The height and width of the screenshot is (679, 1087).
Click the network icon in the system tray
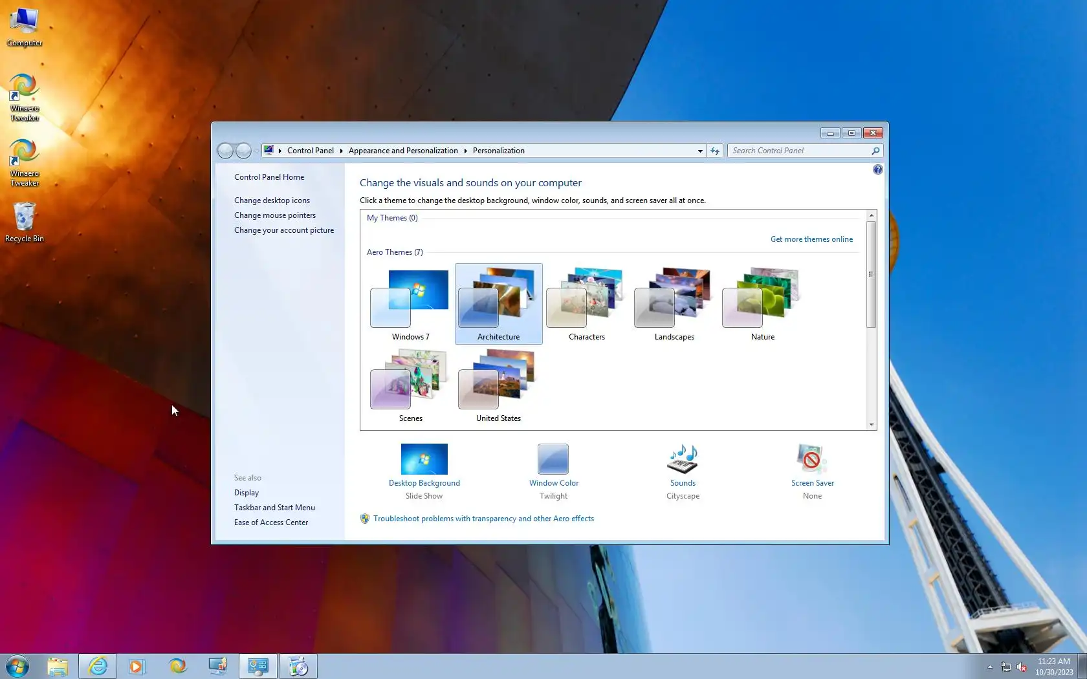[1006, 667]
